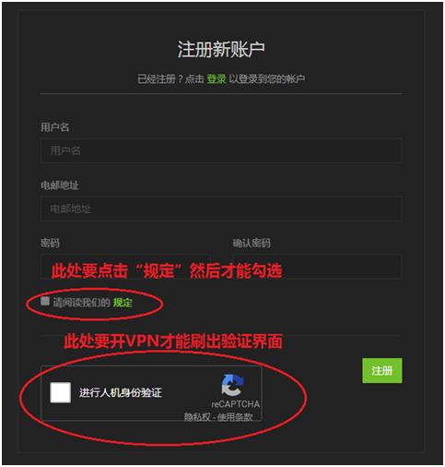Click the 电邮地址 field label

pyautogui.click(x=60, y=186)
